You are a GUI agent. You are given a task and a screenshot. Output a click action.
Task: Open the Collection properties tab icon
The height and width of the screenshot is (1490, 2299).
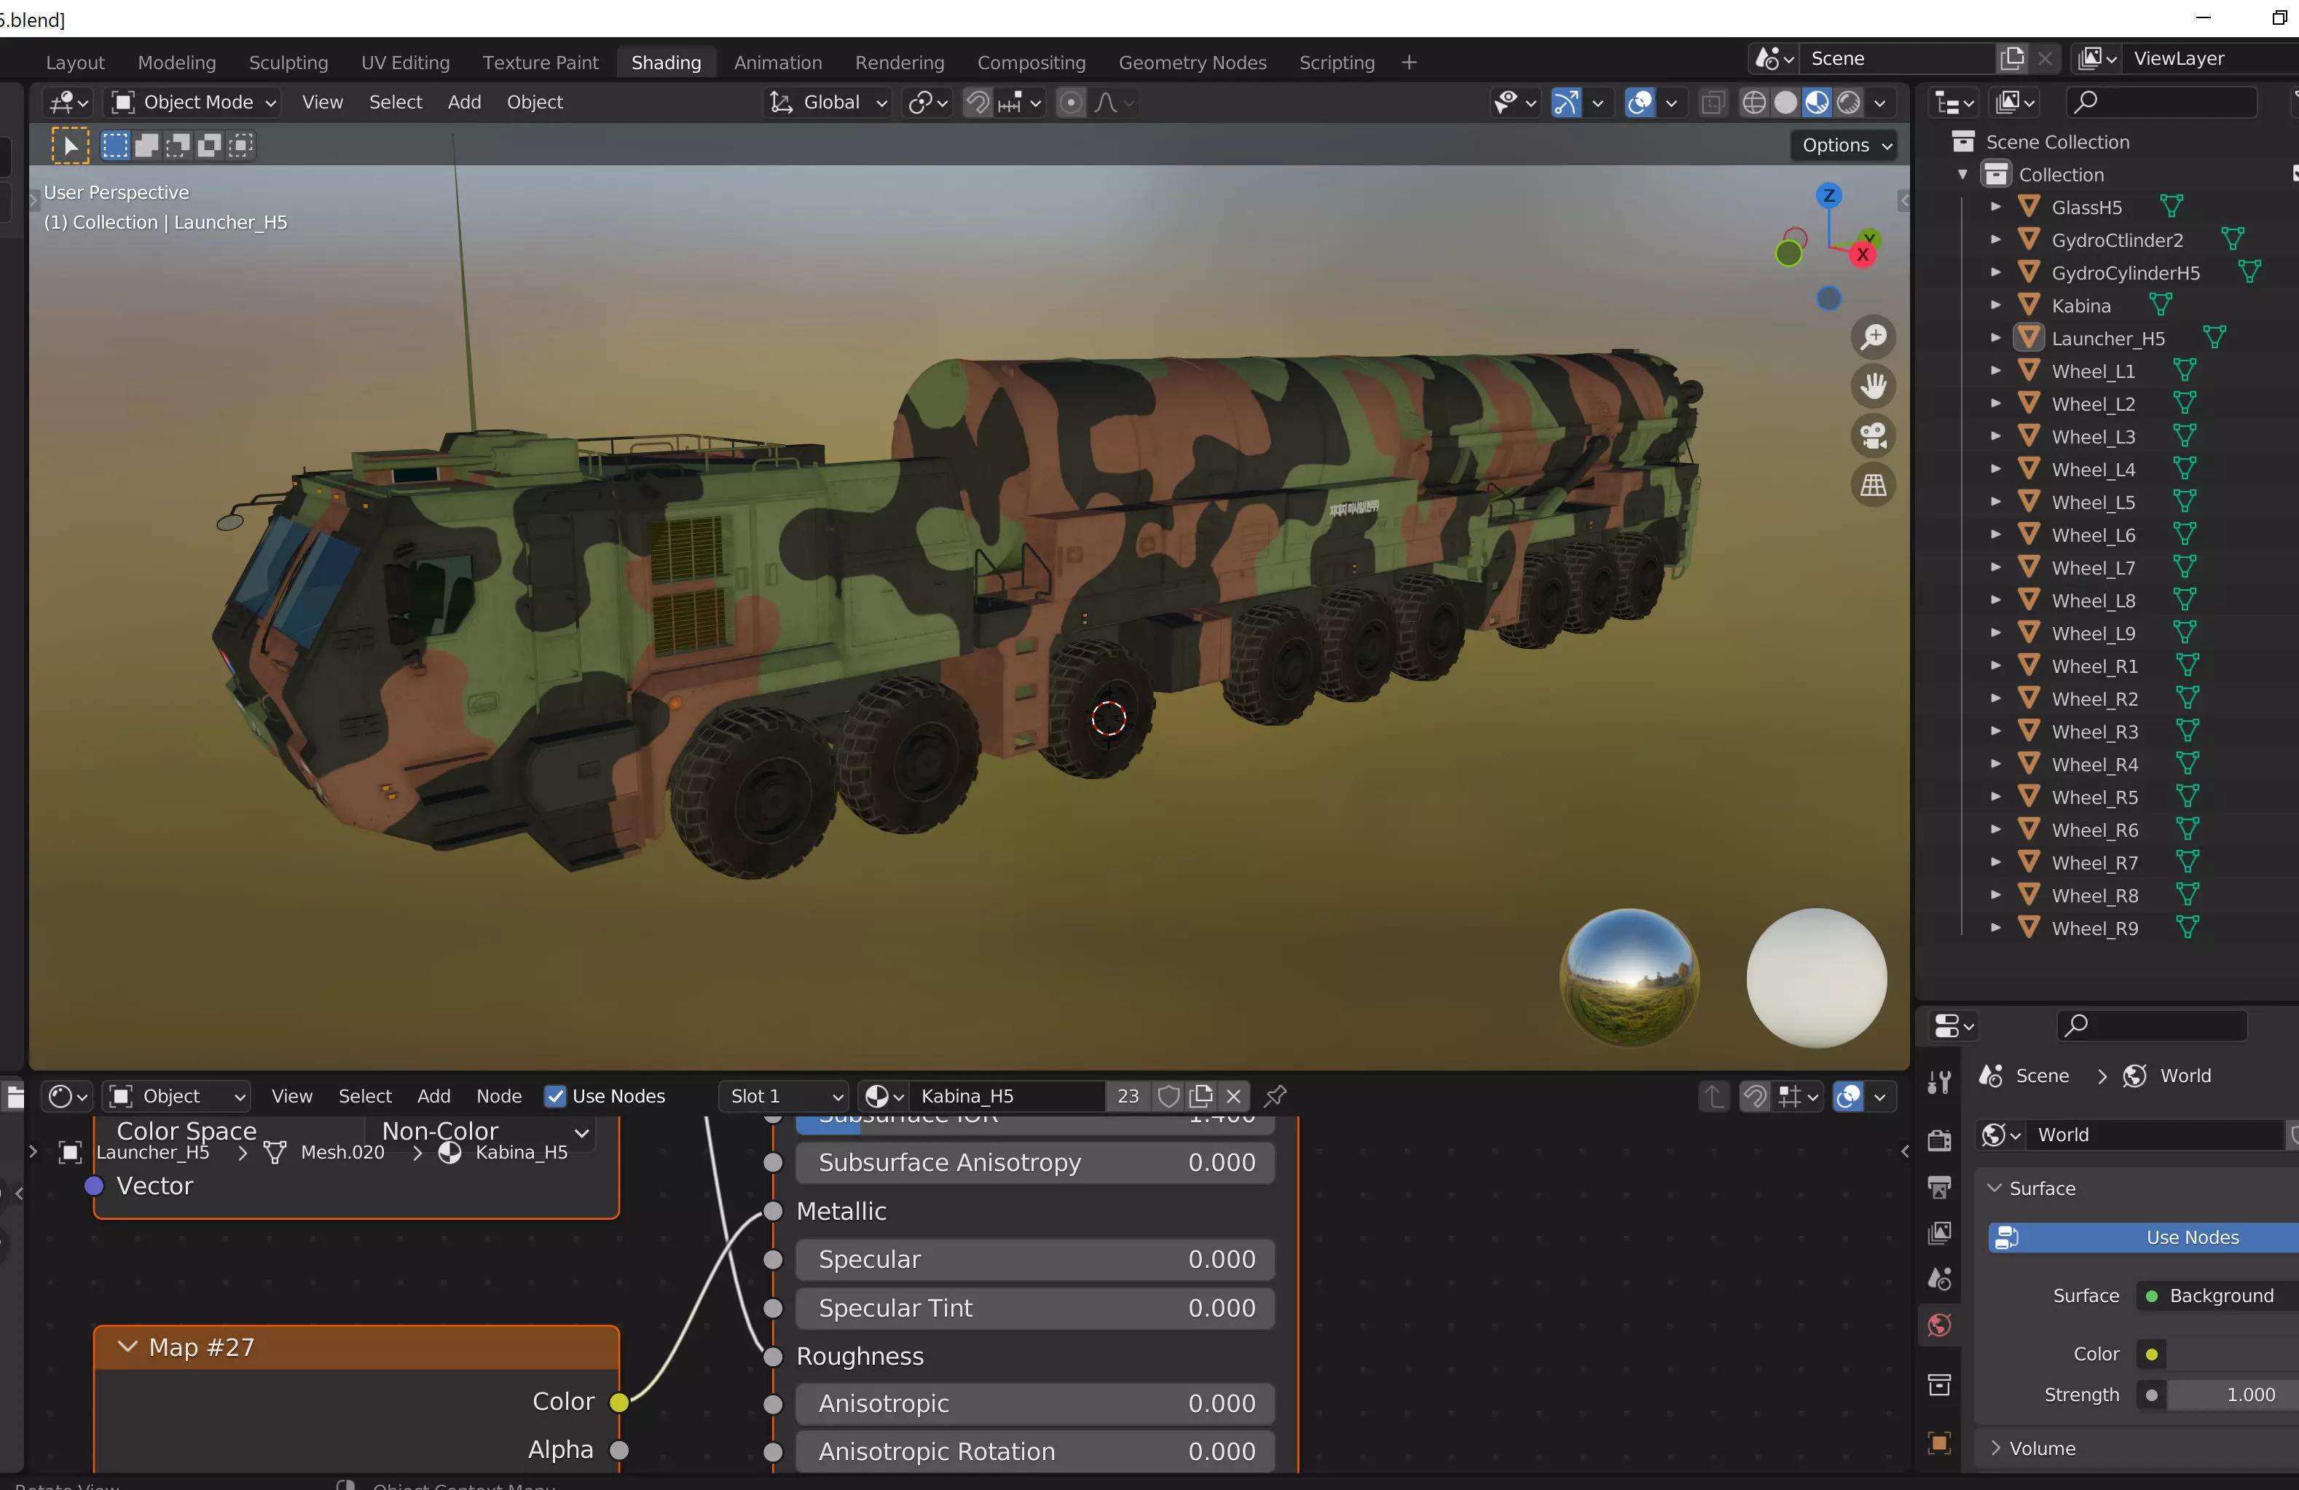(1938, 1384)
